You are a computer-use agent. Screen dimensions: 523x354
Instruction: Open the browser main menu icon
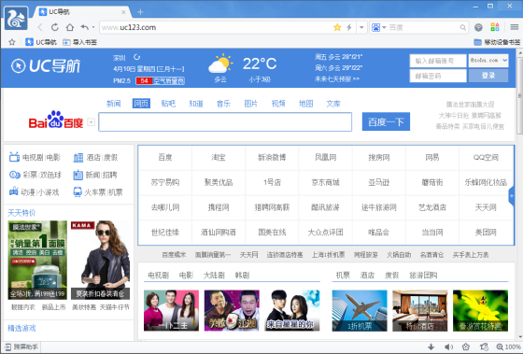pos(514,27)
